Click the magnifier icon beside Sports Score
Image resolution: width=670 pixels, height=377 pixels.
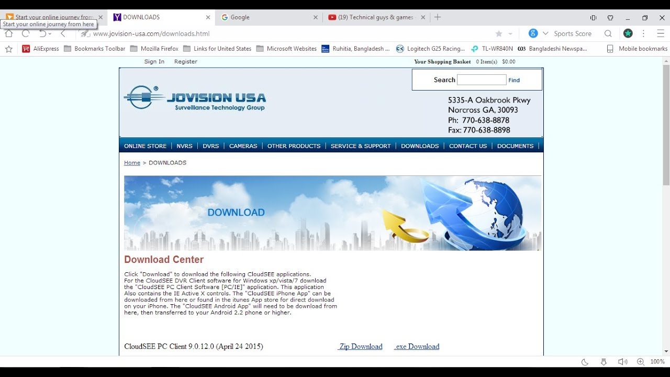pos(608,34)
